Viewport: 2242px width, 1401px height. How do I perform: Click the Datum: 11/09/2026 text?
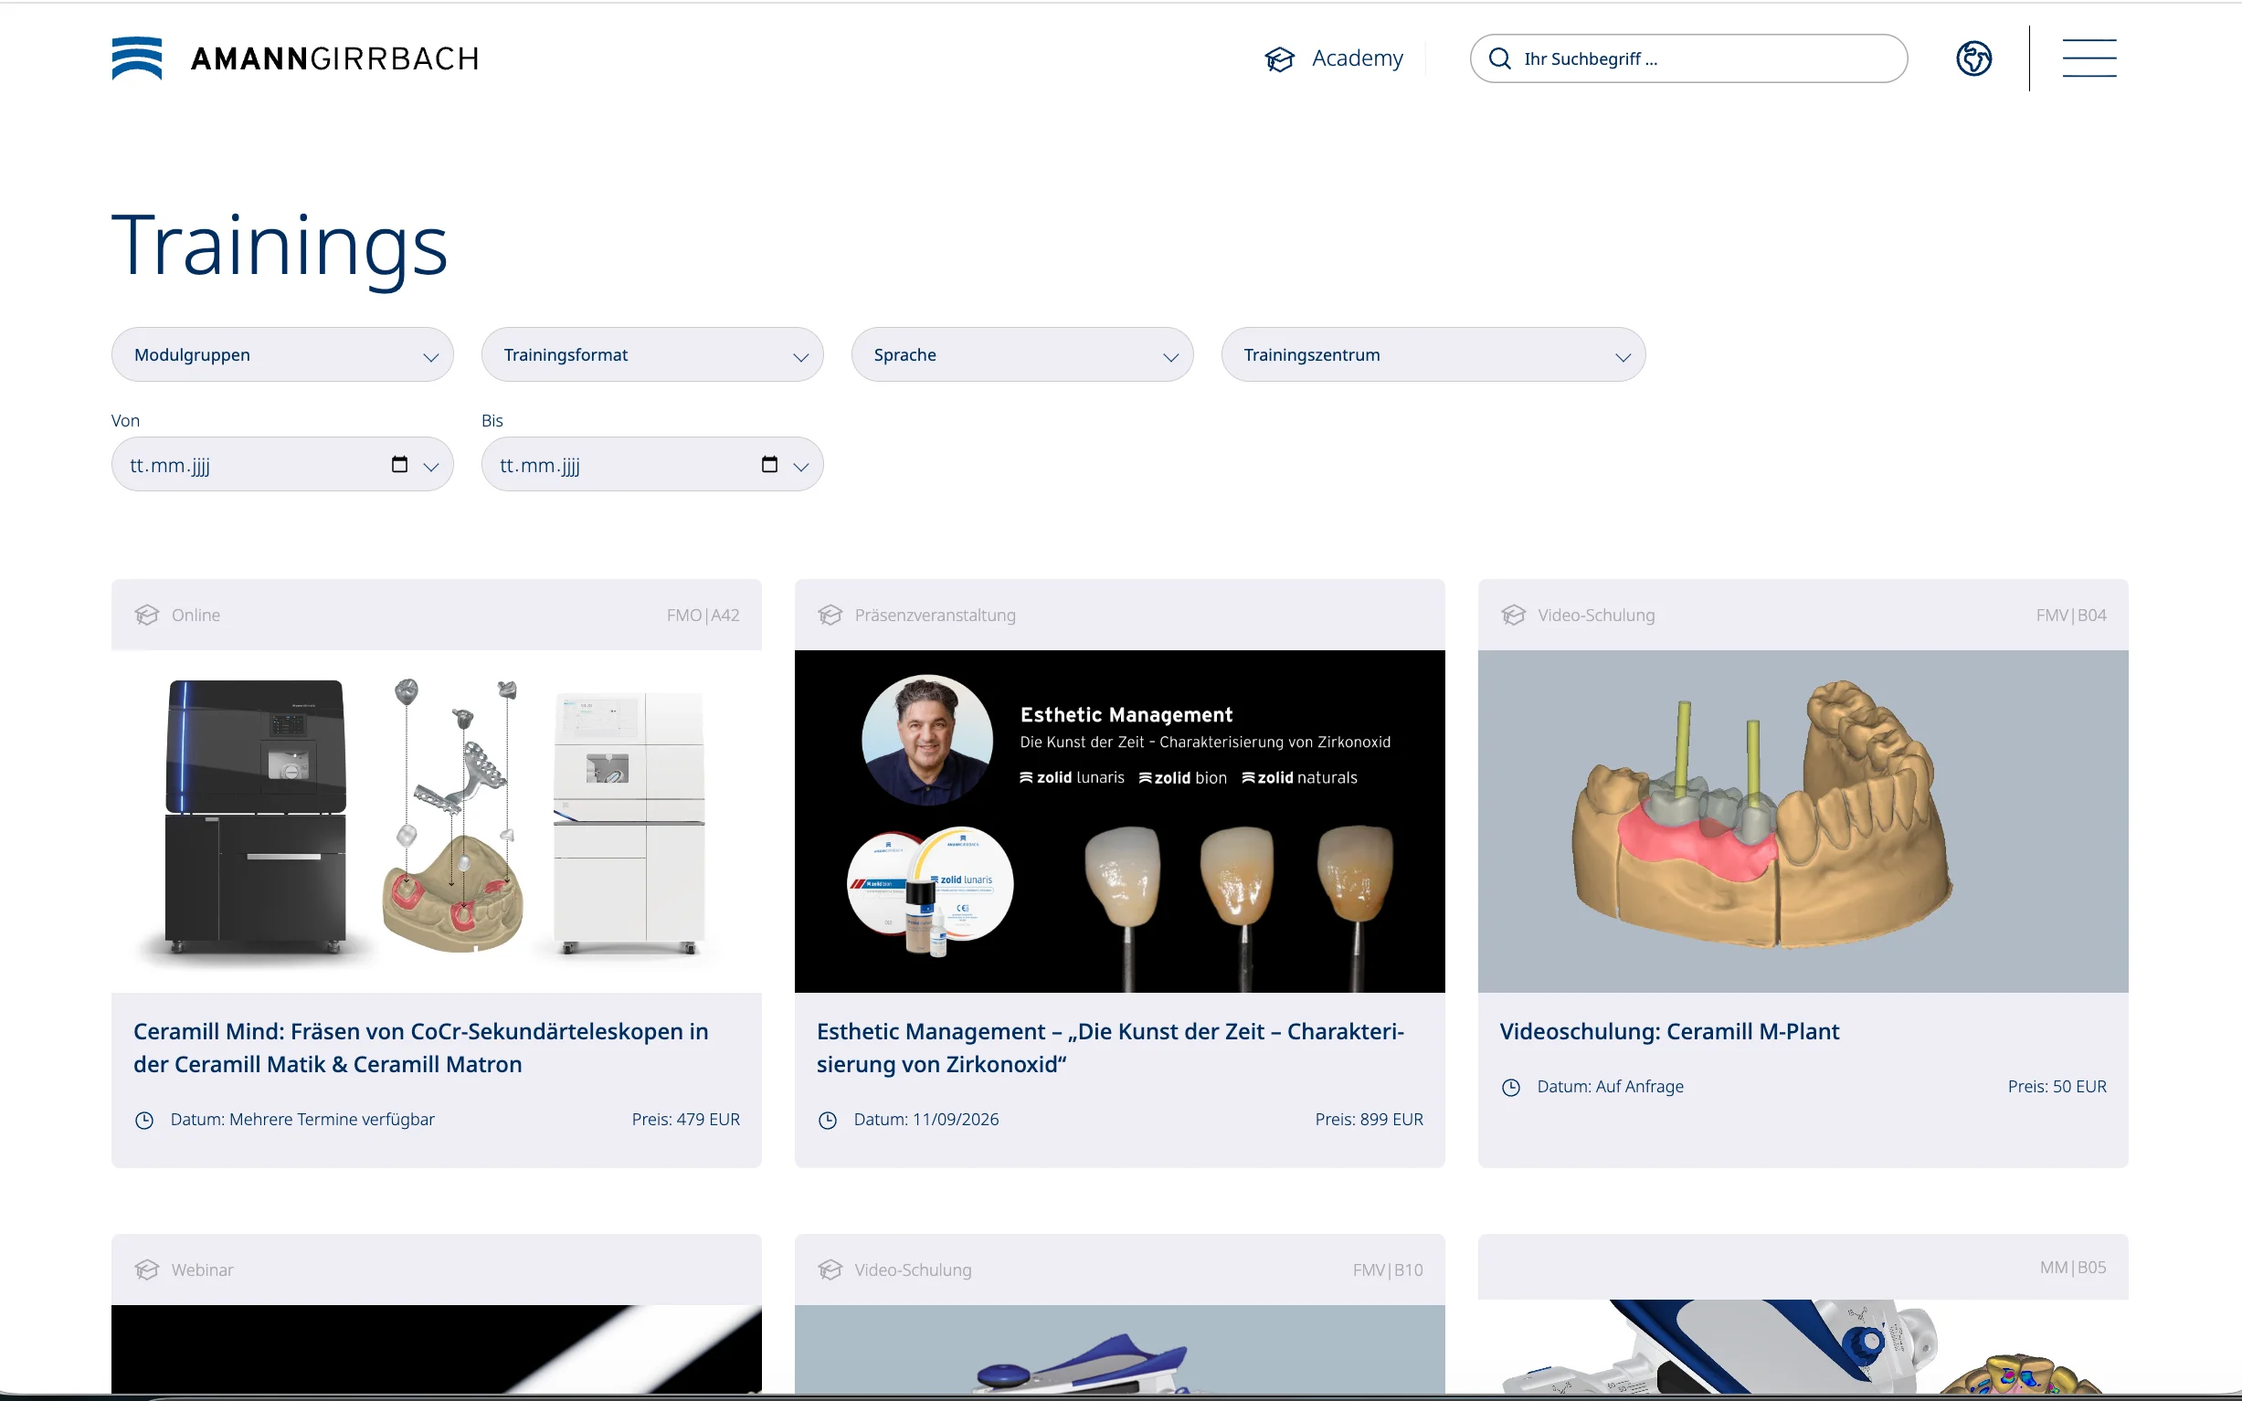pyautogui.click(x=925, y=1120)
